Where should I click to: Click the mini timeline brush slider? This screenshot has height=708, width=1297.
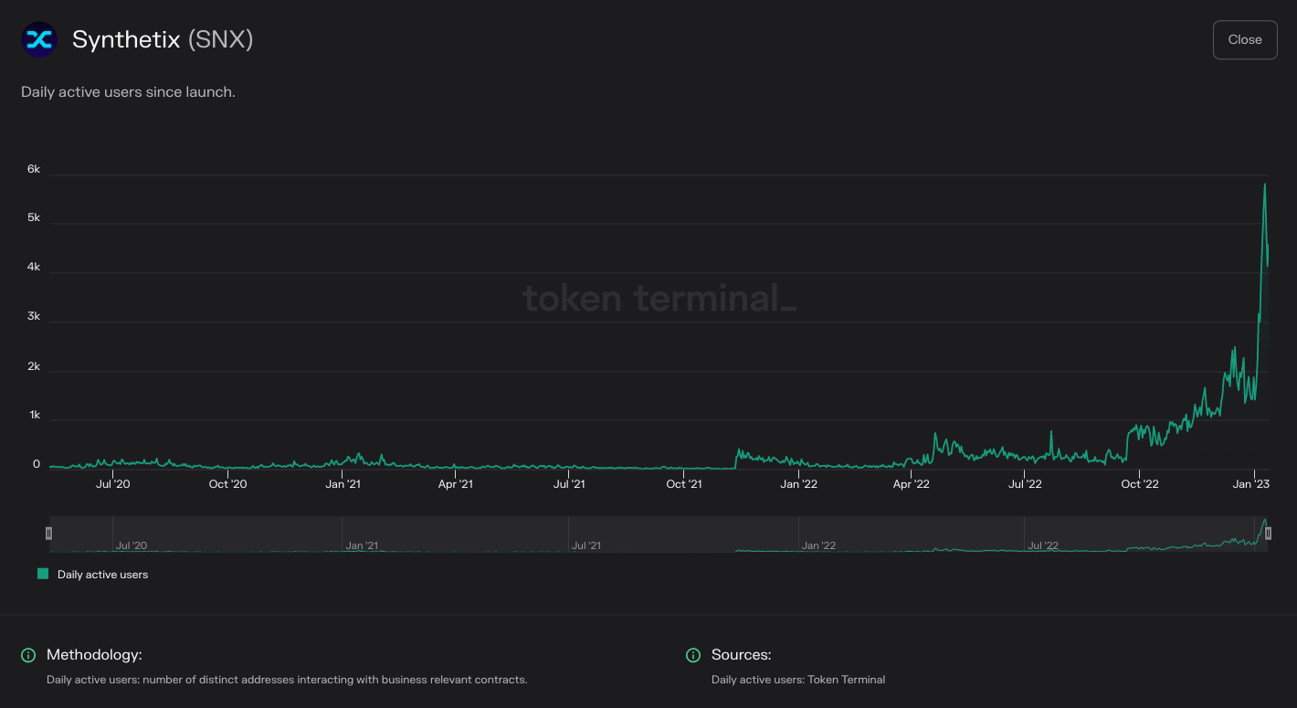coord(658,533)
